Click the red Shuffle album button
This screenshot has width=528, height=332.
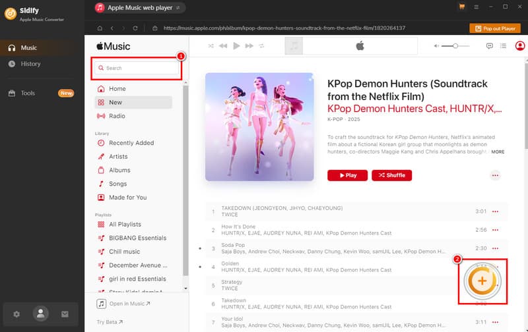tap(391, 175)
